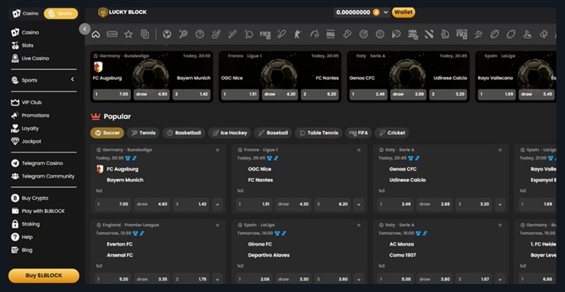Expand the Sports submenu in sidebar
This screenshot has width=565, height=292.
[72, 80]
